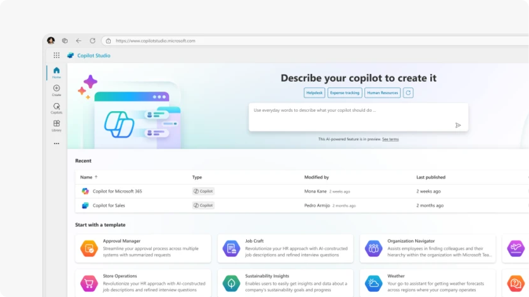Open the app launcher grid icon
Viewport: 529px width, 297px height.
click(56, 56)
